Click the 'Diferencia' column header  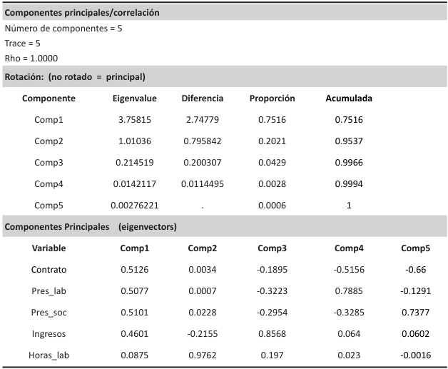pyautogui.click(x=202, y=98)
